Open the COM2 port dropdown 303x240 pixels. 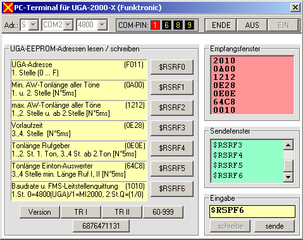coord(68,25)
